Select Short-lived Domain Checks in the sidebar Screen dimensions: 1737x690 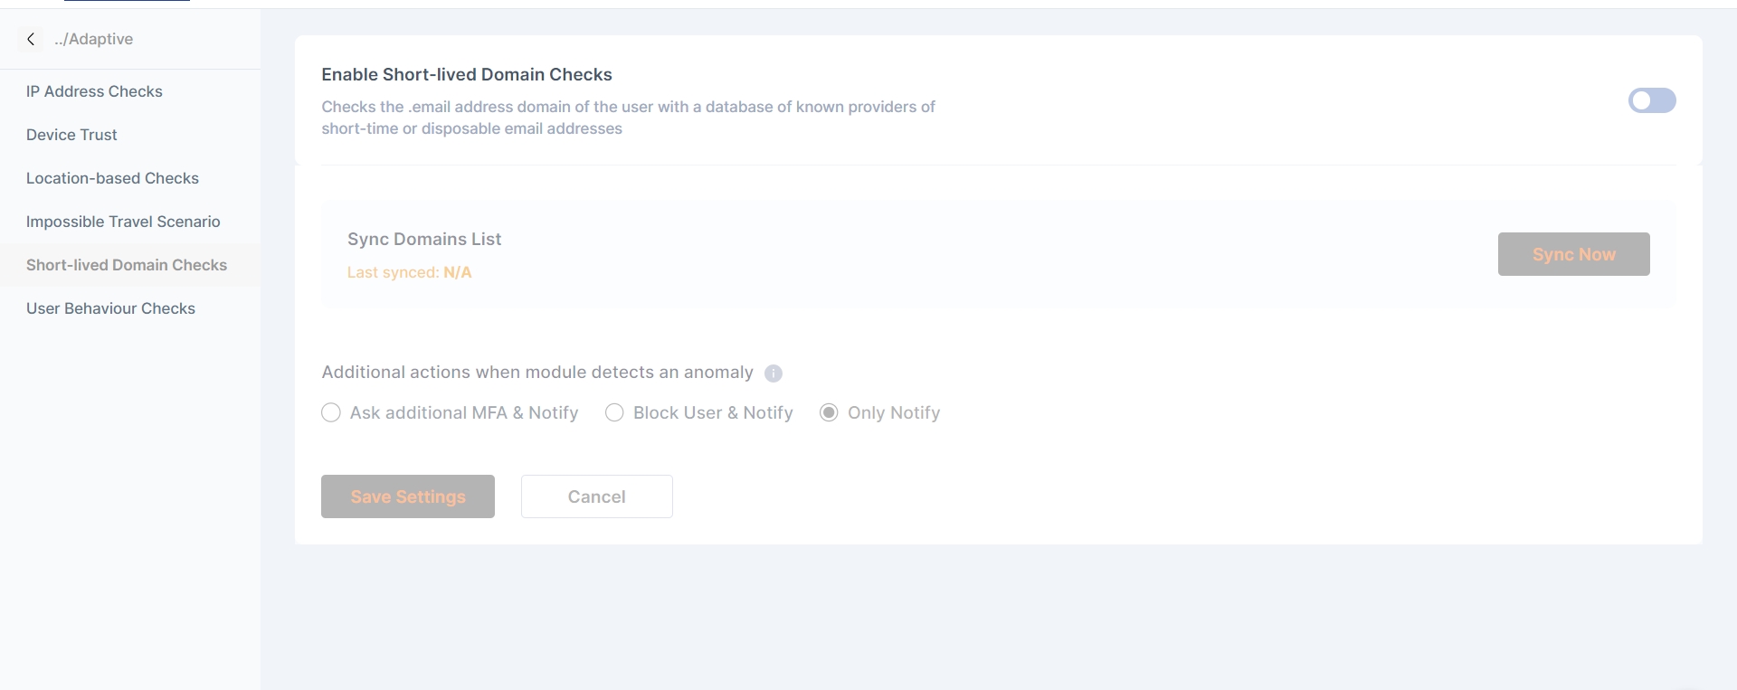coord(127,265)
